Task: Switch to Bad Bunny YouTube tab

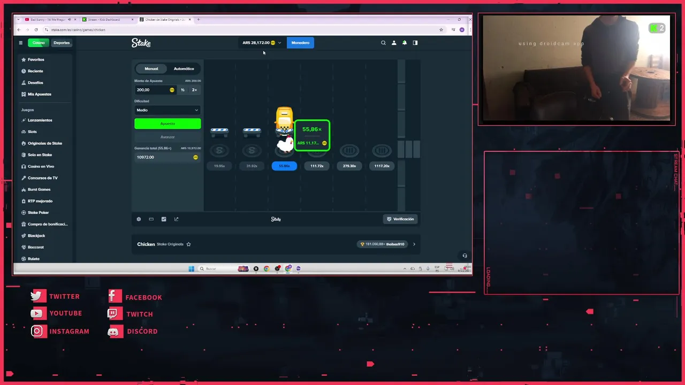Action: pos(49,20)
